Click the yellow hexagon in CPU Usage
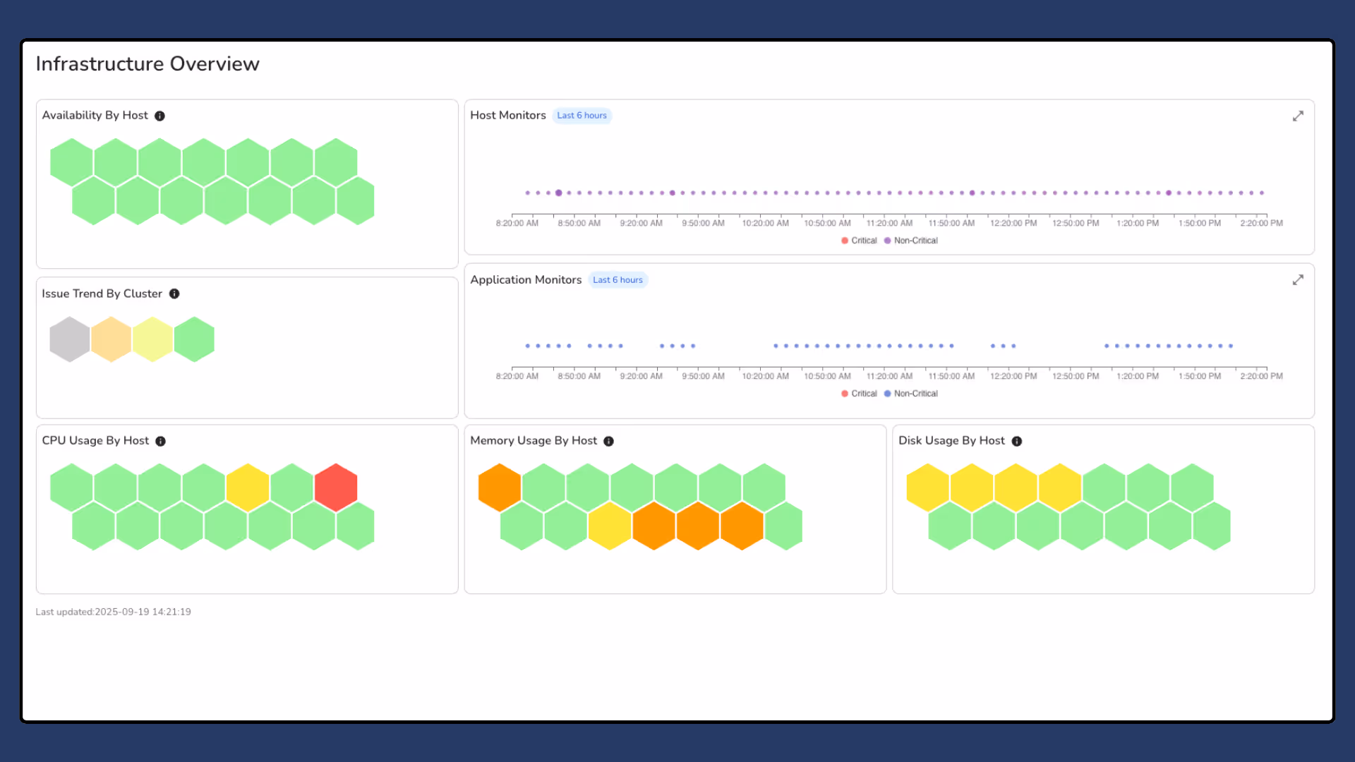Image resolution: width=1355 pixels, height=762 pixels. (x=248, y=487)
